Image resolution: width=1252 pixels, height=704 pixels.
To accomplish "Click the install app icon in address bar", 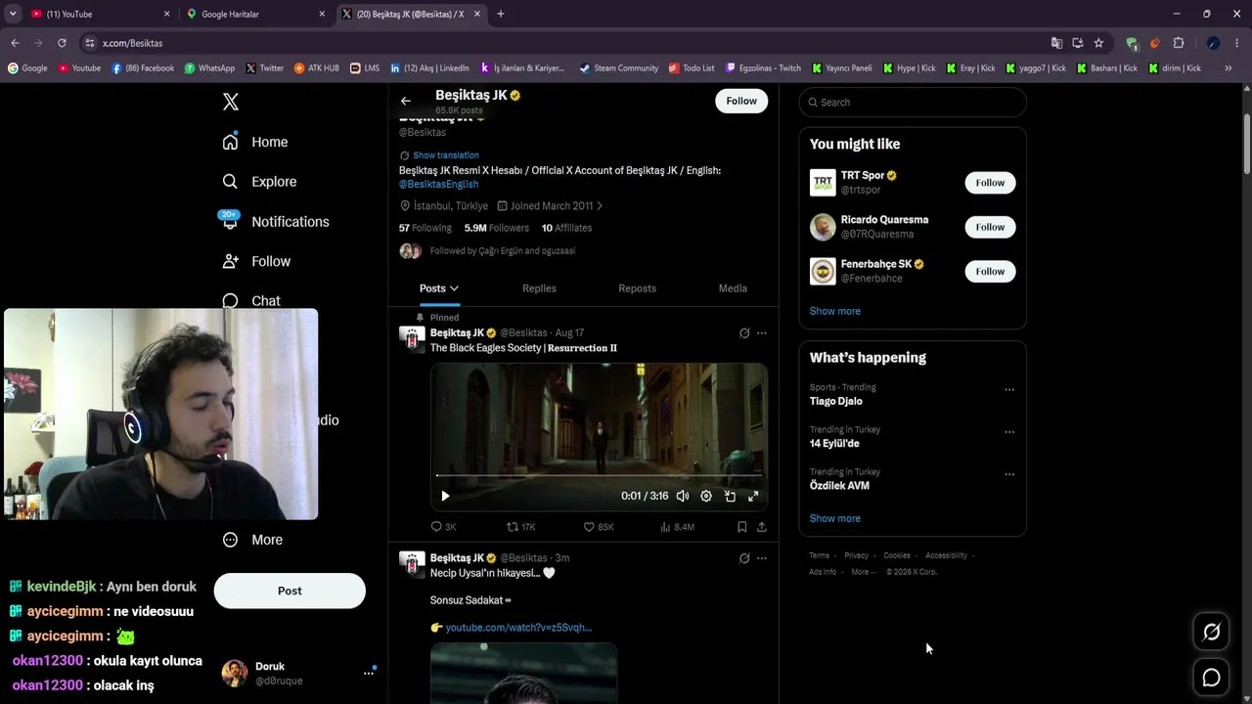I will (1077, 43).
